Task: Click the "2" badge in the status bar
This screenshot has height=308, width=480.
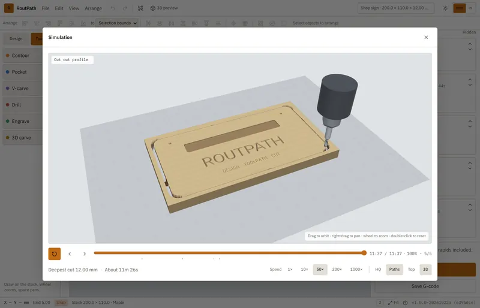Action: click(380, 303)
